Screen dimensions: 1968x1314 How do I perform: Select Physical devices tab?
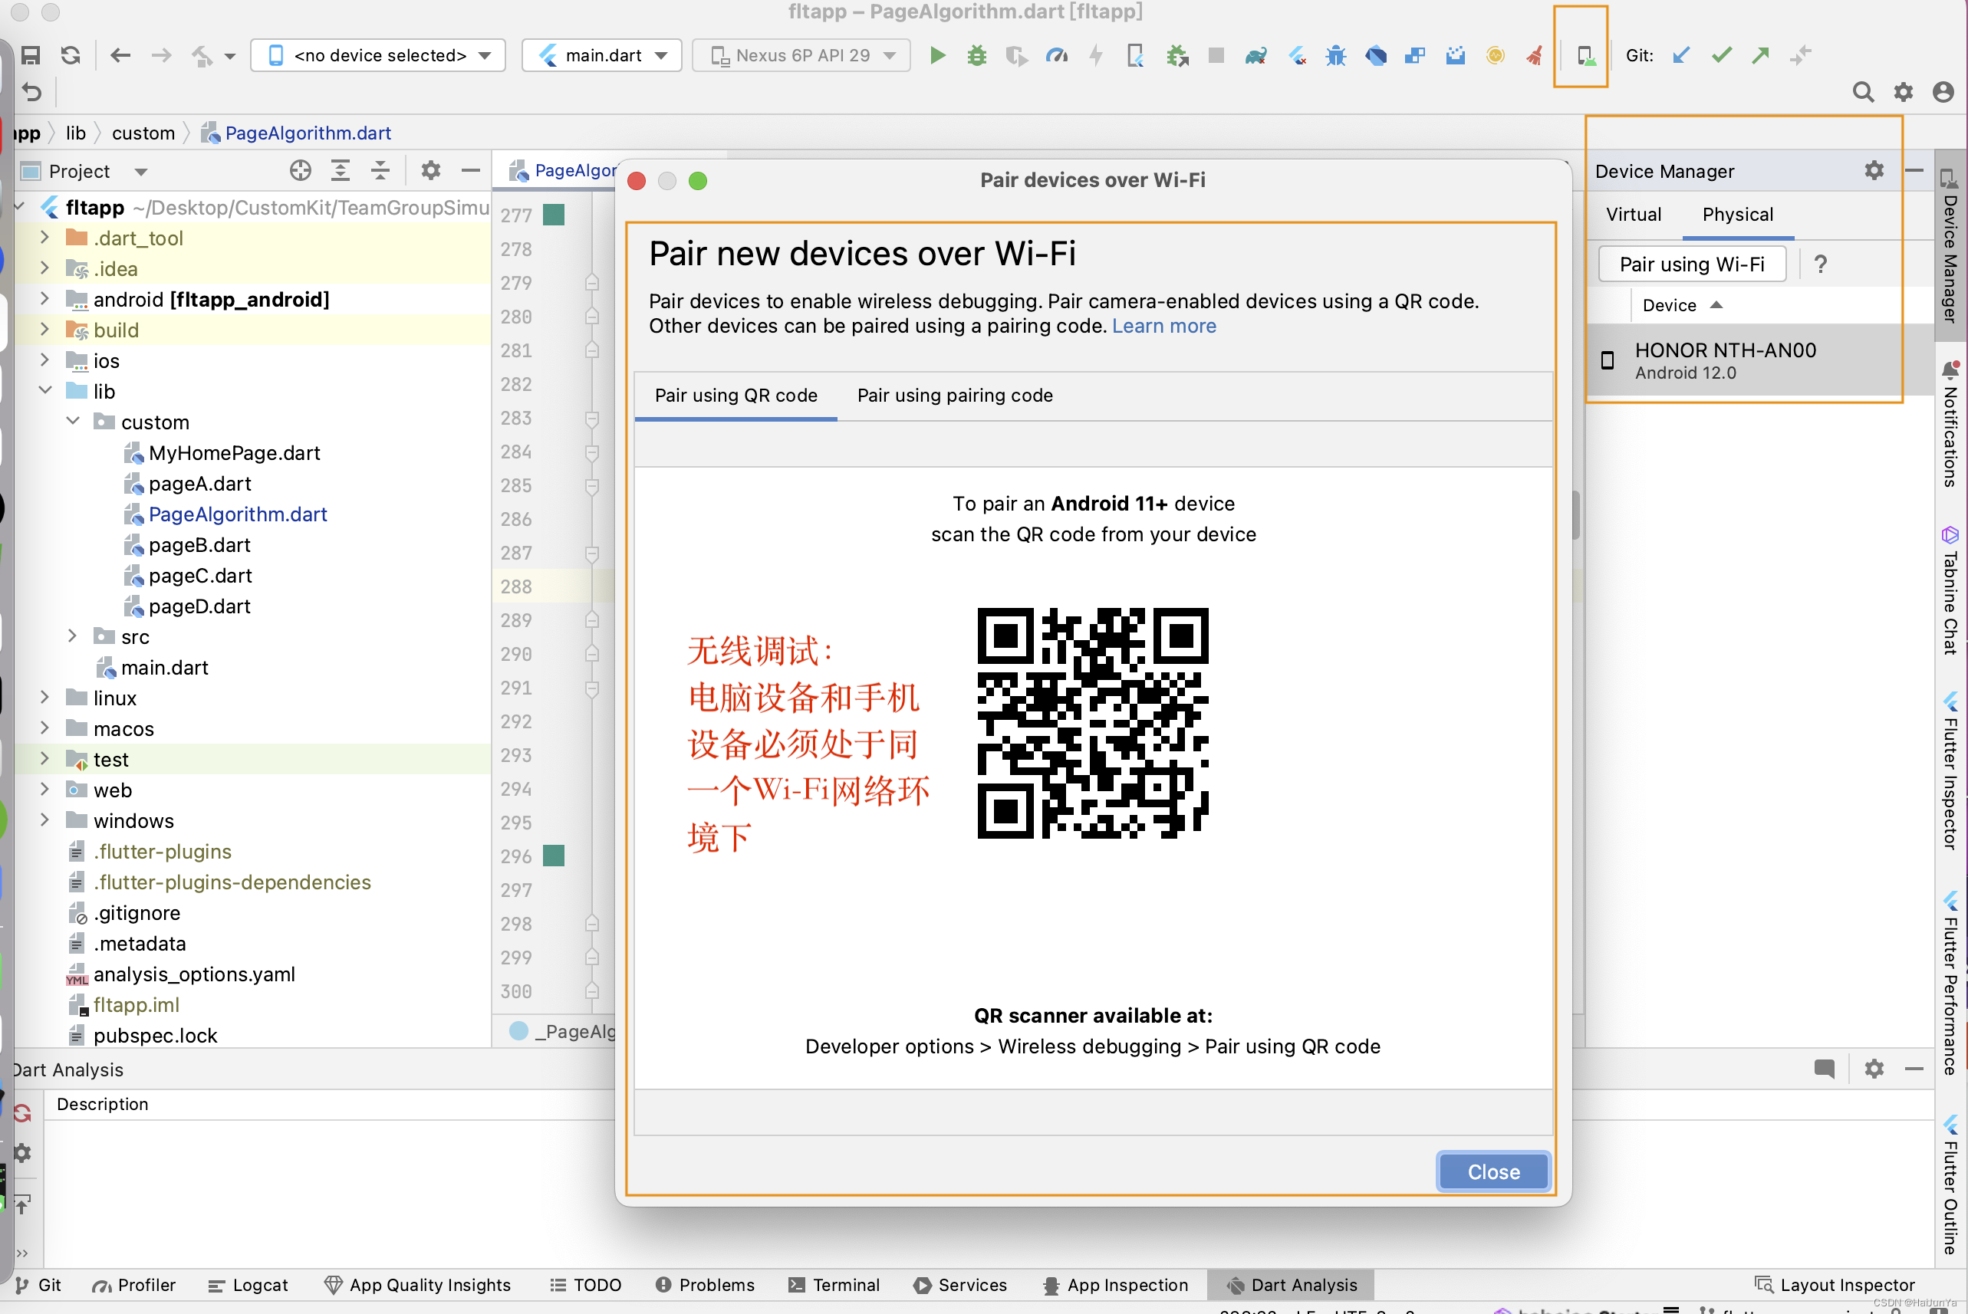(1737, 215)
